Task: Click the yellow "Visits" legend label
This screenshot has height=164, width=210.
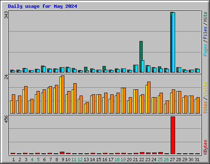Action: [205, 89]
